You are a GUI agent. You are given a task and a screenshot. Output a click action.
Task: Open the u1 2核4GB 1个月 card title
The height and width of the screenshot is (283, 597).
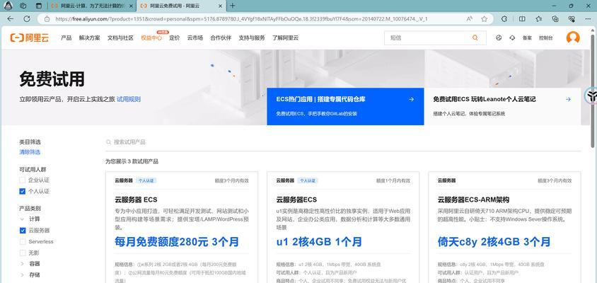(x=319, y=241)
